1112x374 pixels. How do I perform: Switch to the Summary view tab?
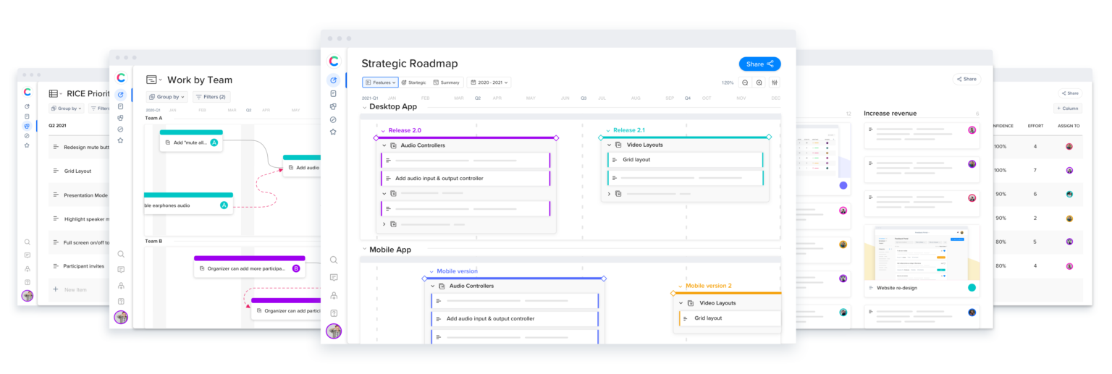tap(446, 82)
